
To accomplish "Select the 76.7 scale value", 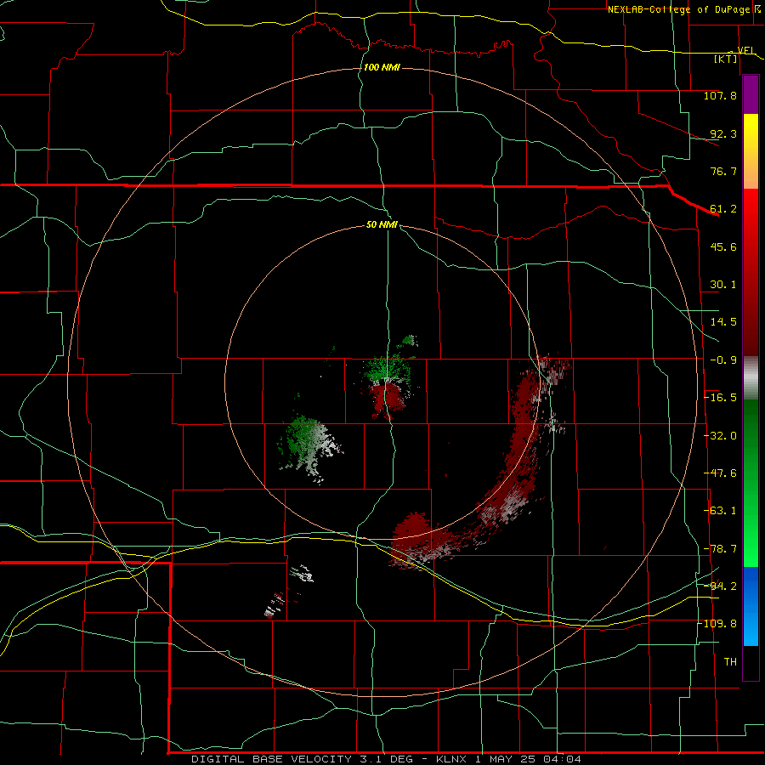I will pos(723,171).
